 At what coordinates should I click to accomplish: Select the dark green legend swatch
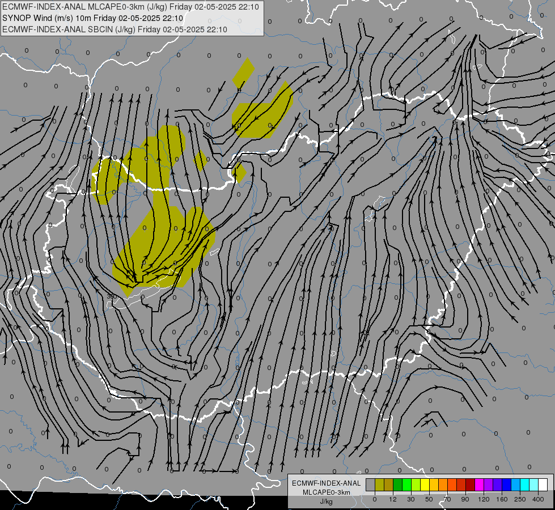click(x=398, y=484)
